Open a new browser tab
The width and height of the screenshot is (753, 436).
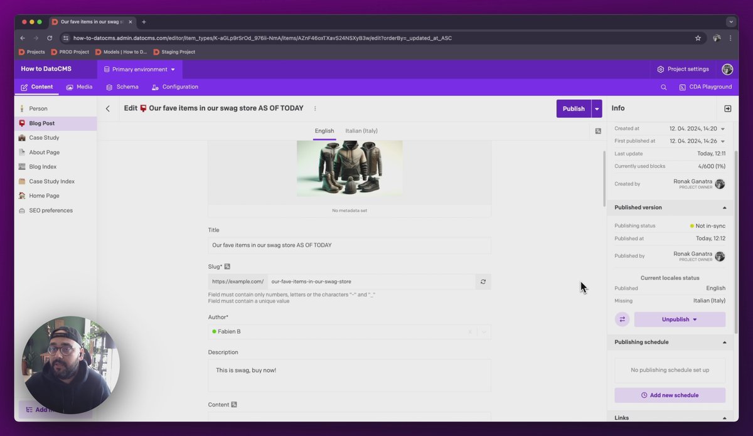point(144,22)
